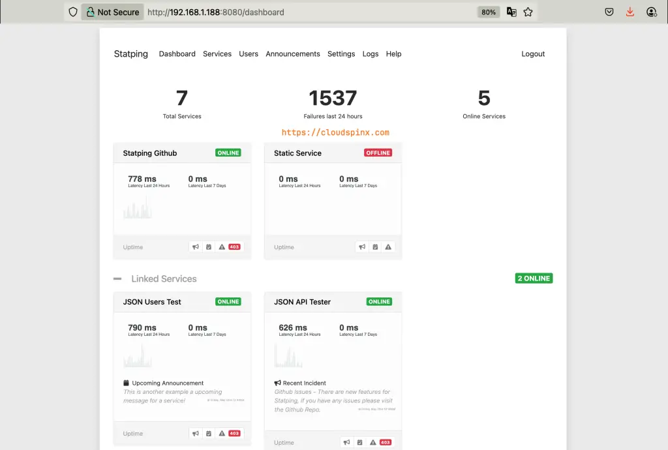The width and height of the screenshot is (668, 450).
Task: Select the 403 badge on JSON Users Test card
Action: tap(234, 433)
